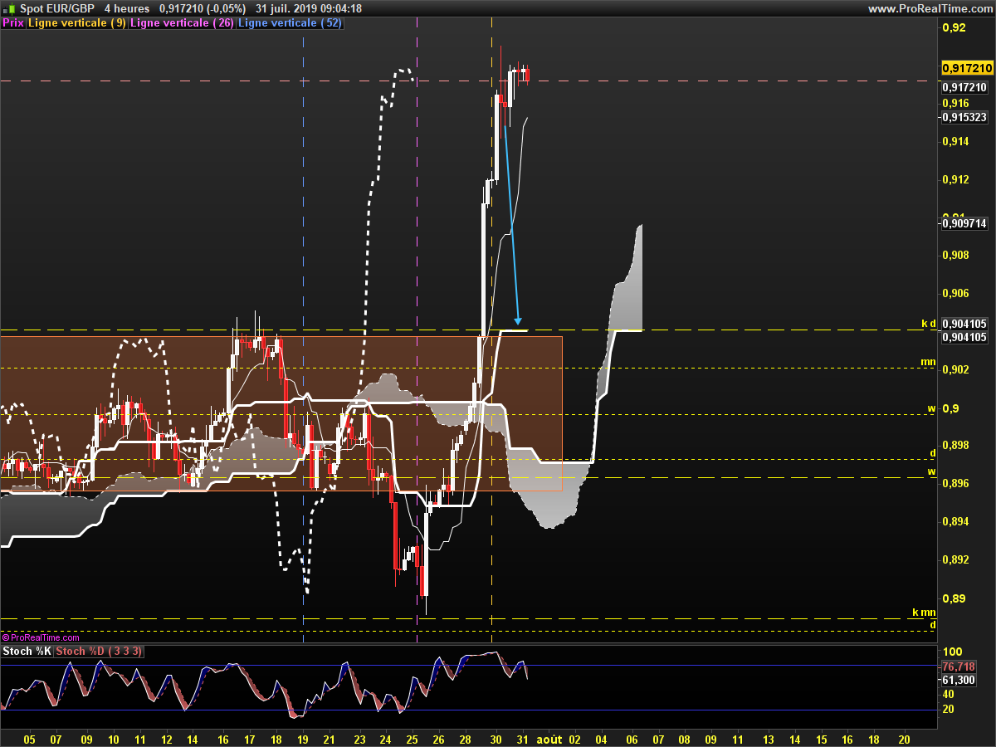996x747 pixels.
Task: Select the 0,904105 price label on axis
Action: point(964,337)
